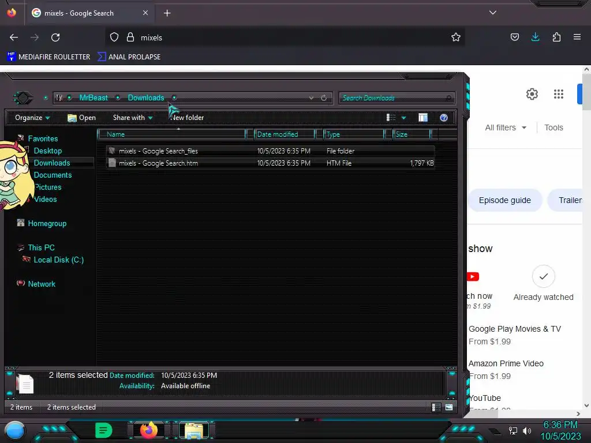Open Google Play Movies & TV option
This screenshot has height=443, width=591.
[x=514, y=329]
